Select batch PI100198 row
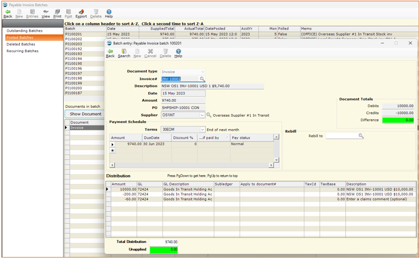This screenshot has height=259, width=420. [84, 78]
